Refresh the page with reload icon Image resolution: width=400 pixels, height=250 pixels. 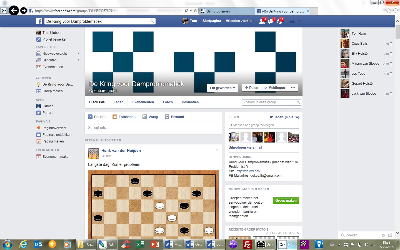pos(195,11)
